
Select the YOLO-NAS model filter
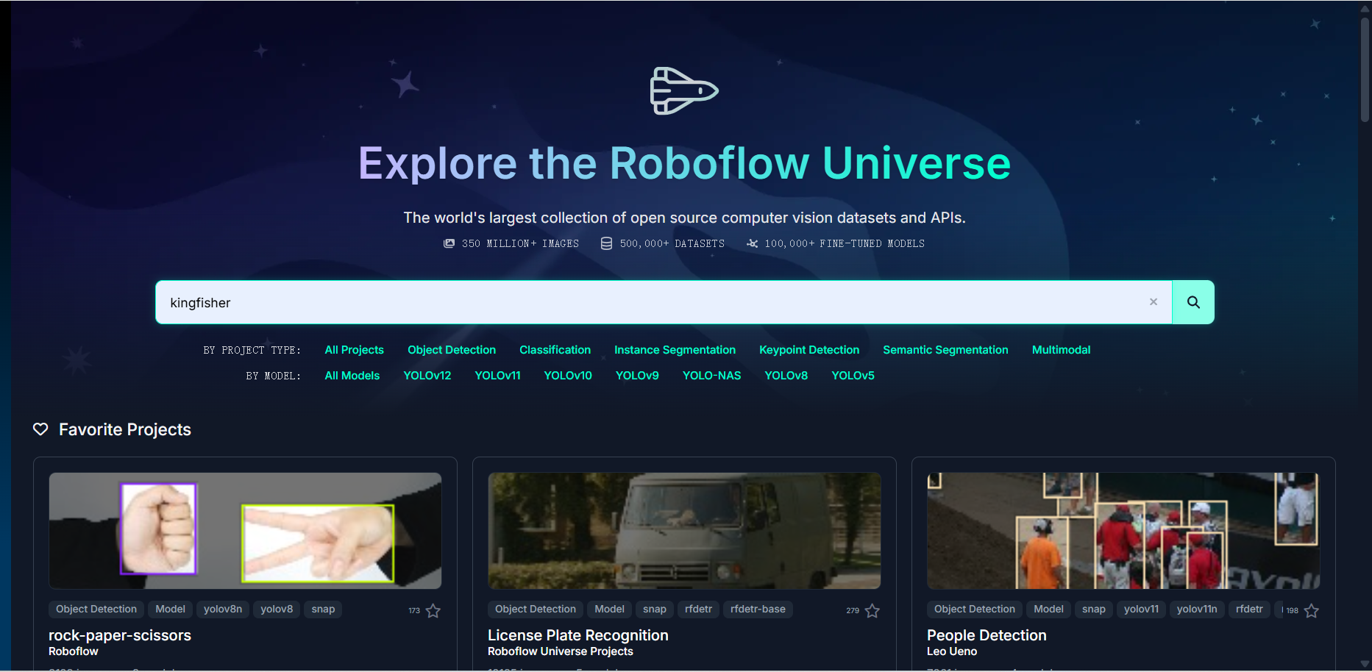coord(712,376)
